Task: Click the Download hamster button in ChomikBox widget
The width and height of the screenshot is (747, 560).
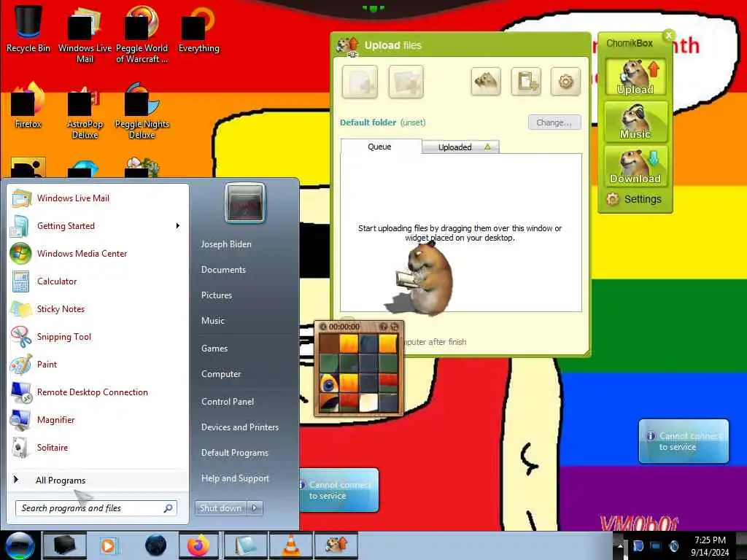Action: click(x=635, y=166)
